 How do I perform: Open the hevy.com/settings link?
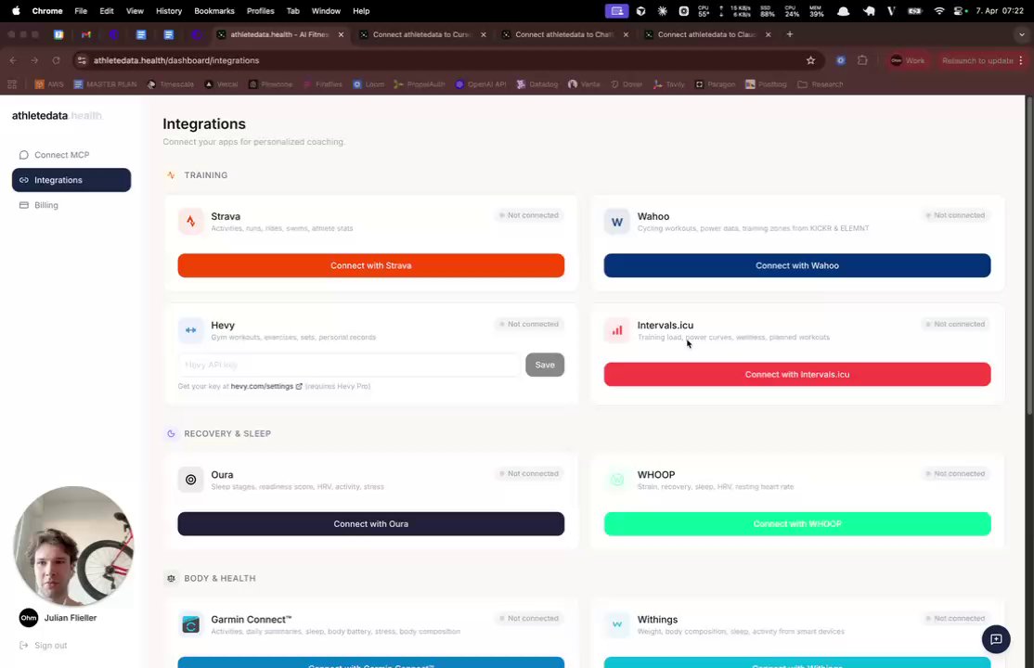[x=265, y=387]
